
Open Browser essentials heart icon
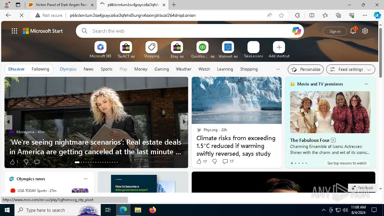click(352, 15)
